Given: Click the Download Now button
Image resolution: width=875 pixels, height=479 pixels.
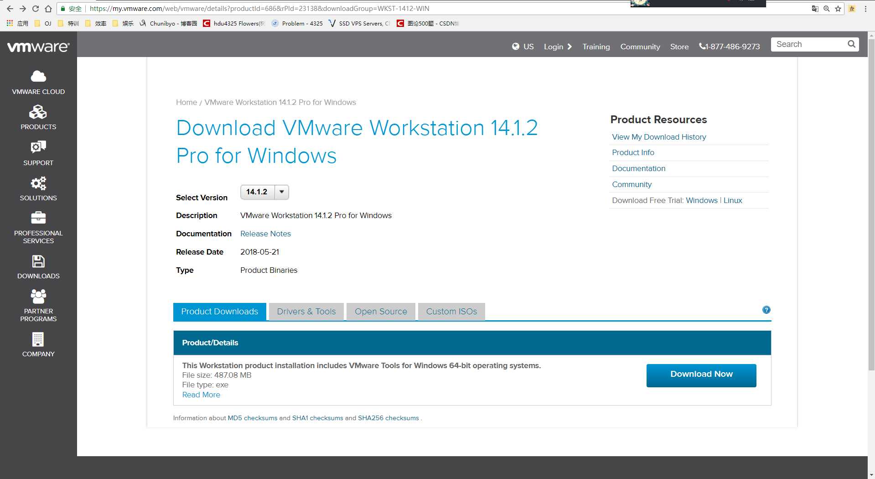Looking at the screenshot, I should [x=701, y=375].
